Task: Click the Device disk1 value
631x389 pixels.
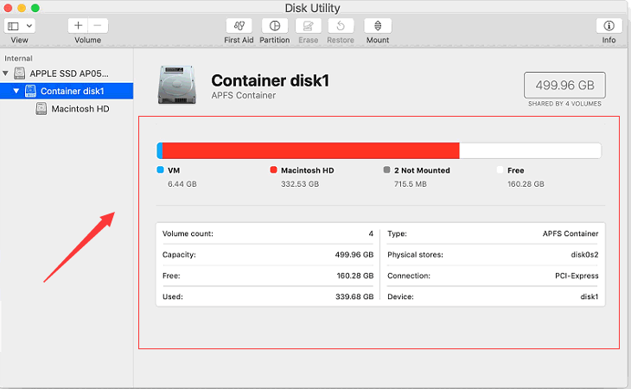Action: 590,297
